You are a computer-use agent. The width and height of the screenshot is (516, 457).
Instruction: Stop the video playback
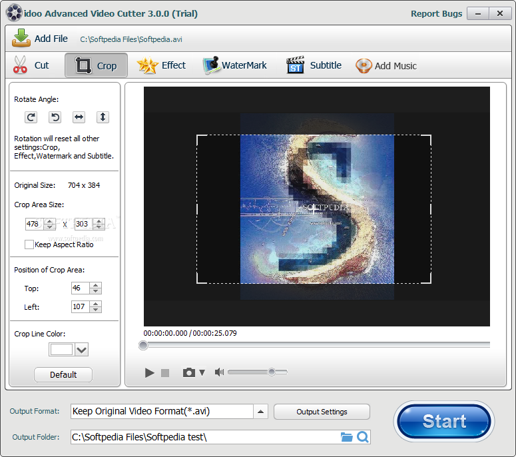[165, 372]
